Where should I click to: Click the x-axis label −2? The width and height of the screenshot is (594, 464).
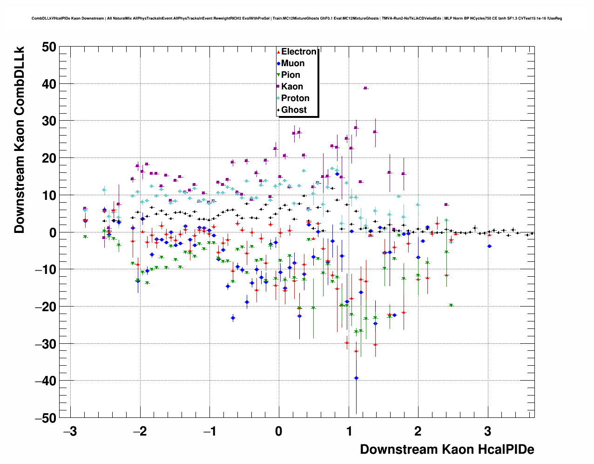click(140, 431)
